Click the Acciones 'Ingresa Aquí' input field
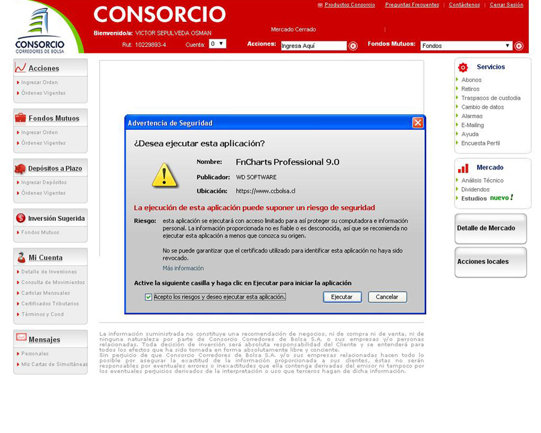Image resolution: width=541 pixels, height=433 pixels. pos(313,46)
